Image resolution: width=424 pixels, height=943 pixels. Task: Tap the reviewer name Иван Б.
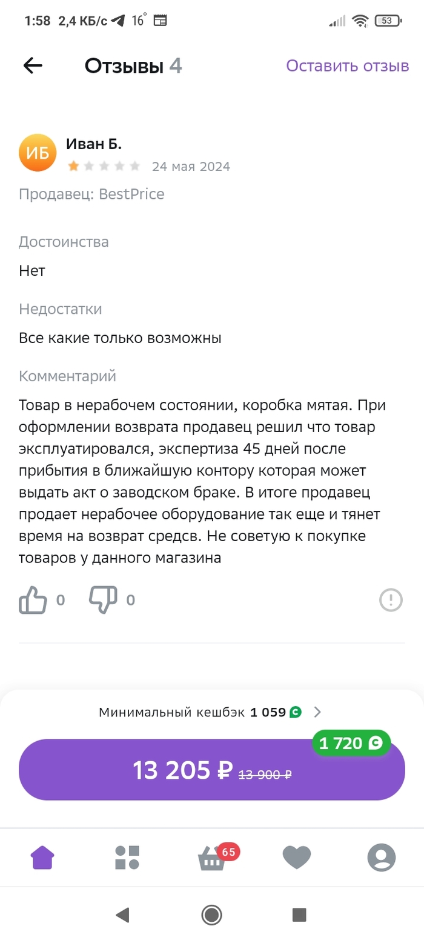(94, 144)
